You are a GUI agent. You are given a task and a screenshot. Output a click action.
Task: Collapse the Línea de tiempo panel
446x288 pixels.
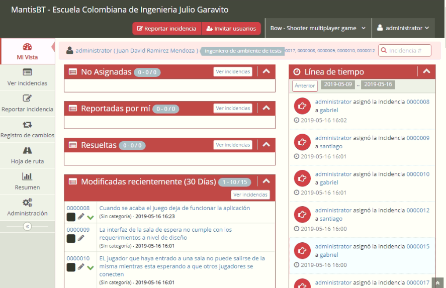click(x=426, y=71)
